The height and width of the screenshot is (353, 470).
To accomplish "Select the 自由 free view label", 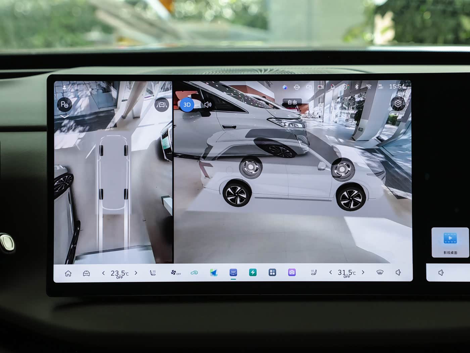I will (x=292, y=102).
